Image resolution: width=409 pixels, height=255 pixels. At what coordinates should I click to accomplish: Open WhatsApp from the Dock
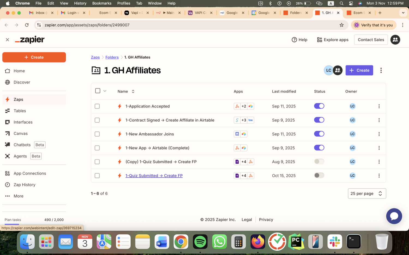click(x=219, y=242)
